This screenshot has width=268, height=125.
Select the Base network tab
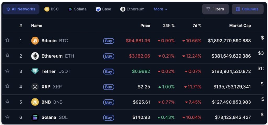[103, 9]
